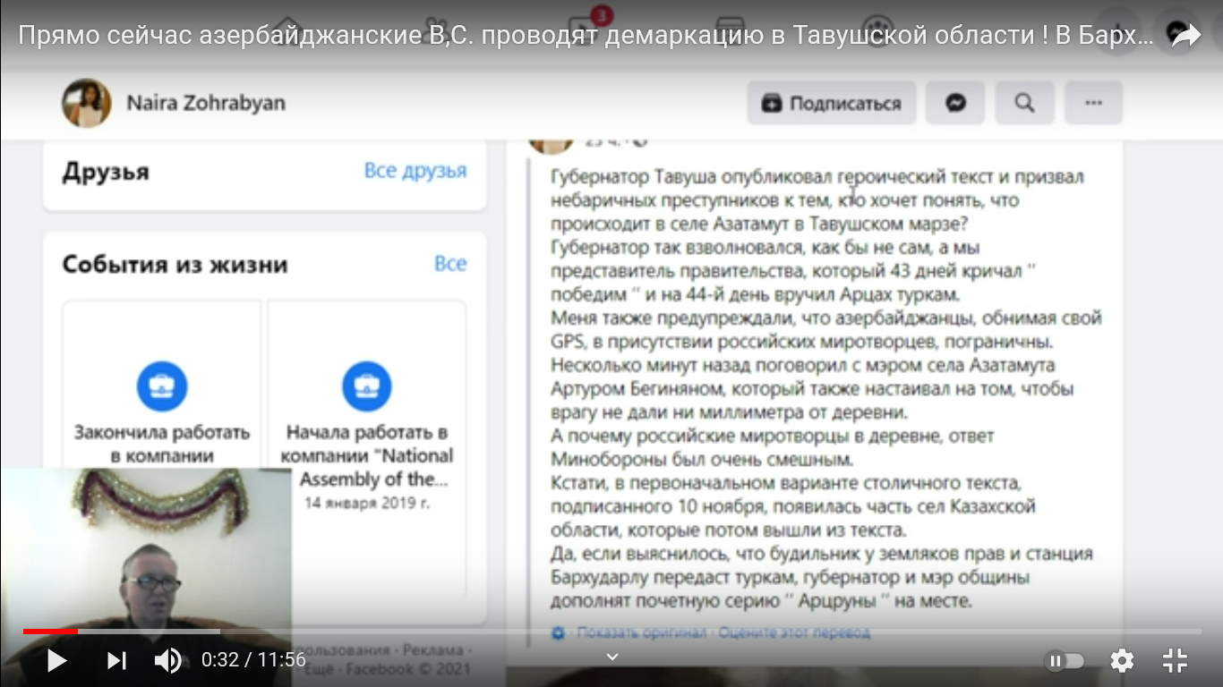The image size is (1223, 687).
Task: Open Naira Zohrabyan's profile avatar
Action: click(x=87, y=103)
